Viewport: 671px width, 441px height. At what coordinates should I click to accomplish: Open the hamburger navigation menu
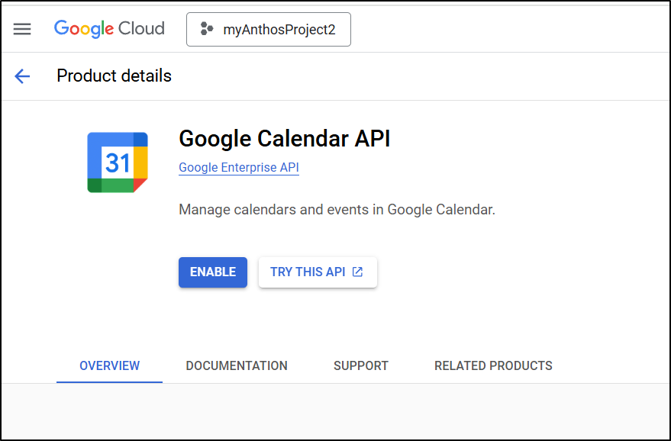pyautogui.click(x=22, y=29)
